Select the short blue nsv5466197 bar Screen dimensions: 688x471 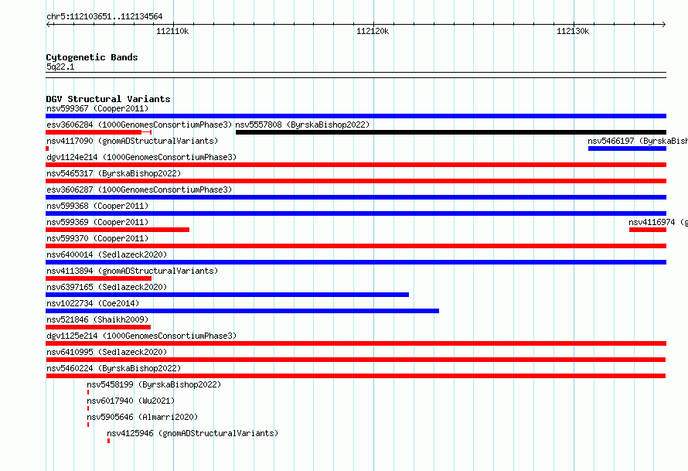pyautogui.click(x=628, y=148)
